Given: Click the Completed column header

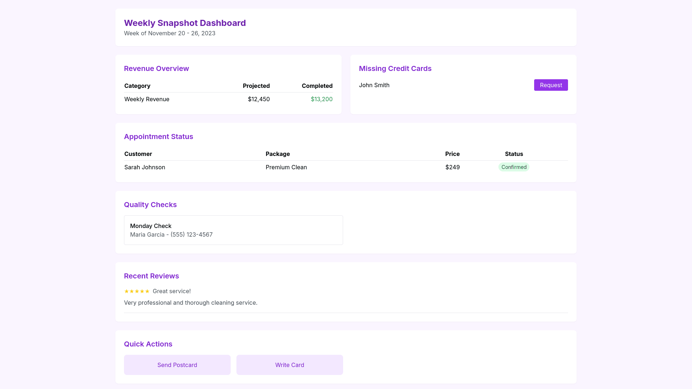Looking at the screenshot, I should 317,86.
